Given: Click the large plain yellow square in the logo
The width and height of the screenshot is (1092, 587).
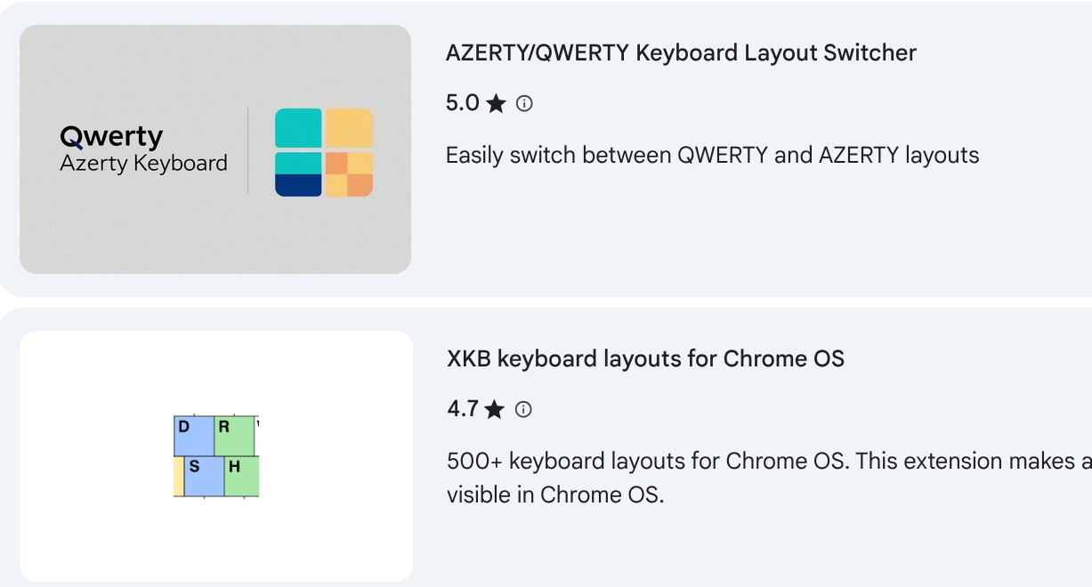Looking at the screenshot, I should [349, 127].
